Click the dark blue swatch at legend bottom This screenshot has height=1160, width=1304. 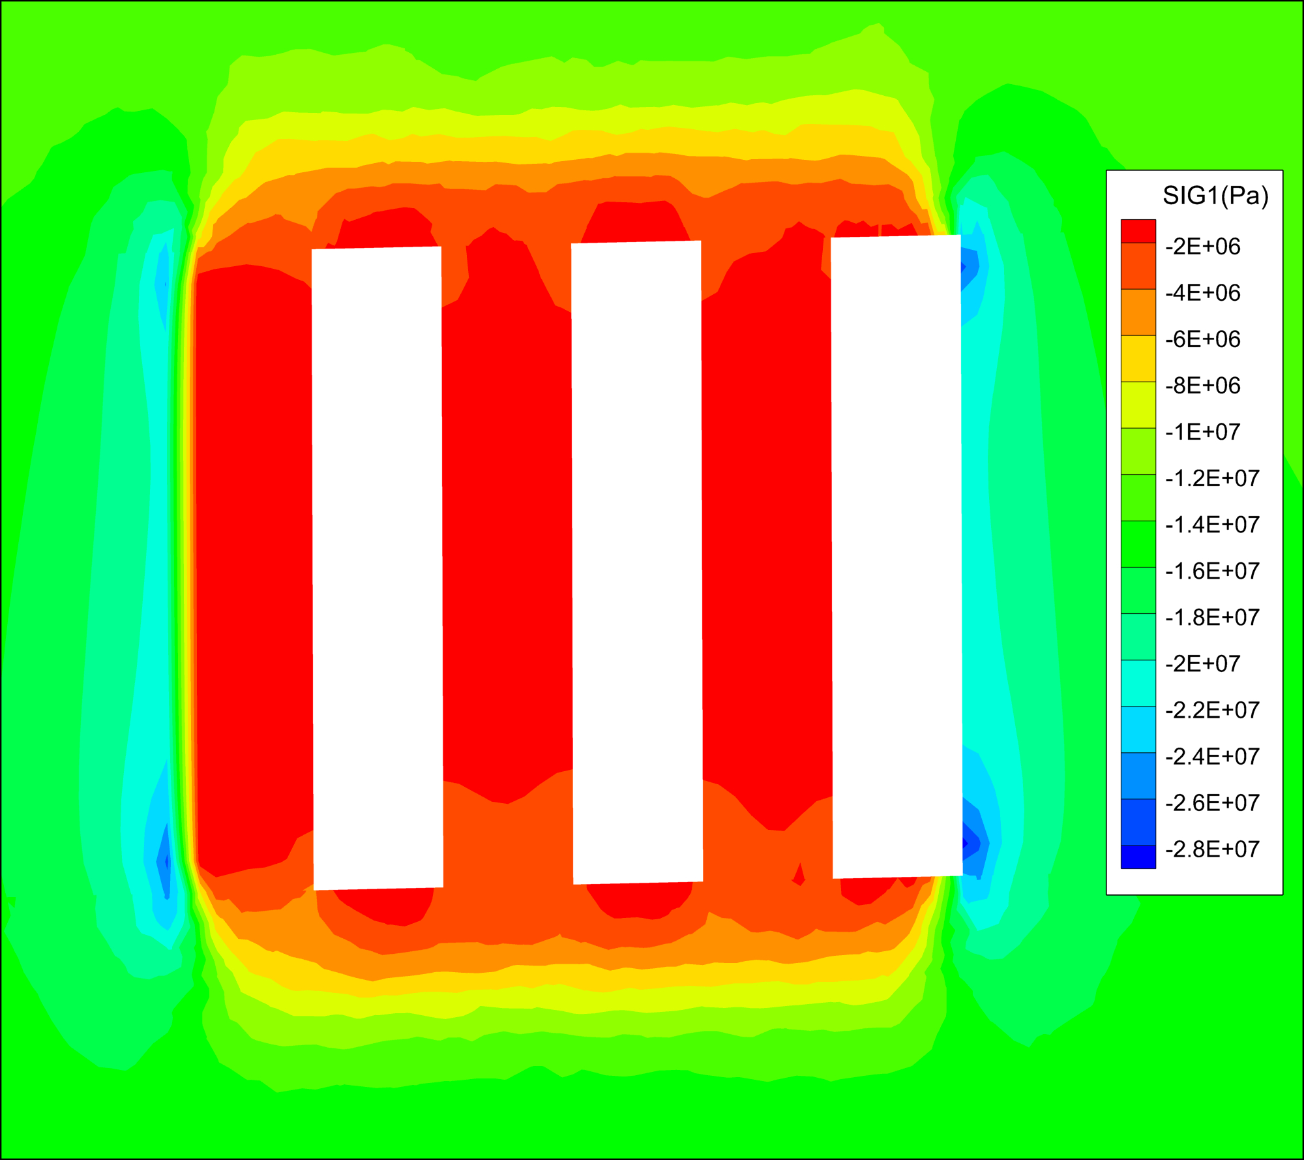coord(1138,857)
